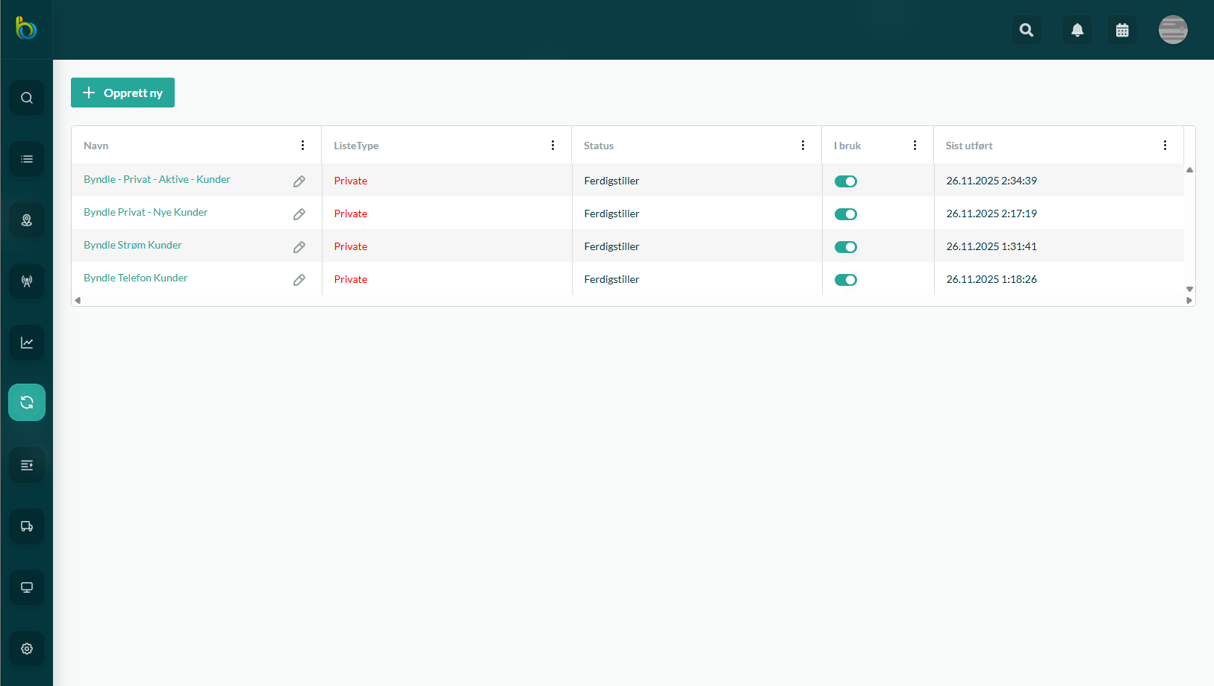Edit Byndle Strøm Kunder with pencil icon

point(299,247)
